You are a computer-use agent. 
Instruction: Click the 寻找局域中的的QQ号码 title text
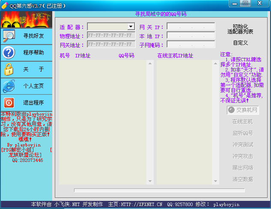(161, 14)
